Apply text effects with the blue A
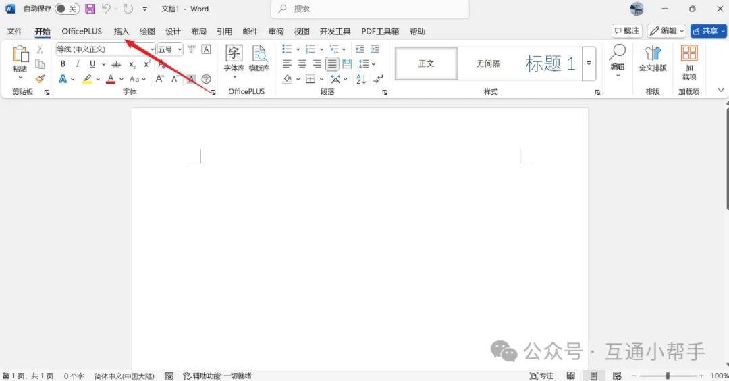729x381 pixels. click(x=63, y=79)
